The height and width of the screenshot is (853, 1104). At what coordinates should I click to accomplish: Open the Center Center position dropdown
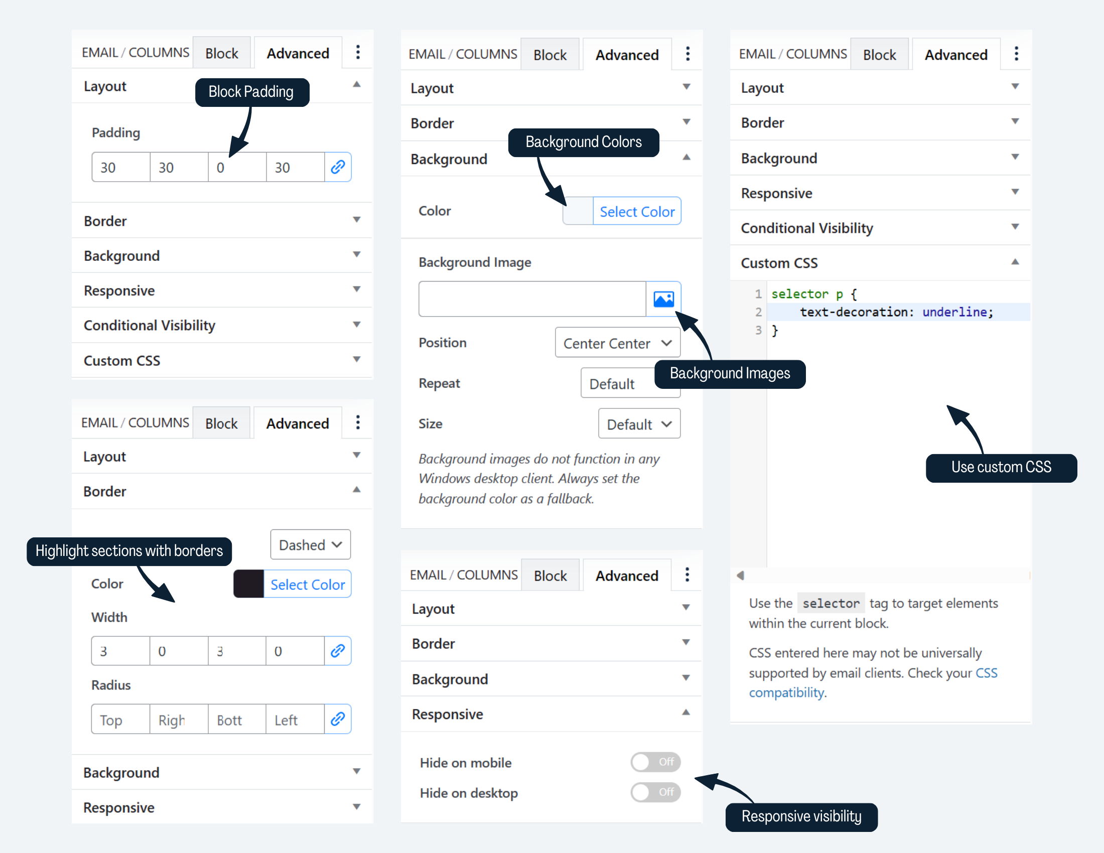(618, 343)
